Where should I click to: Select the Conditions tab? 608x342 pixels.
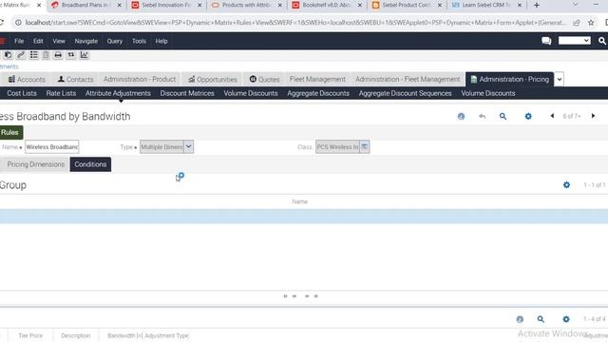90,164
